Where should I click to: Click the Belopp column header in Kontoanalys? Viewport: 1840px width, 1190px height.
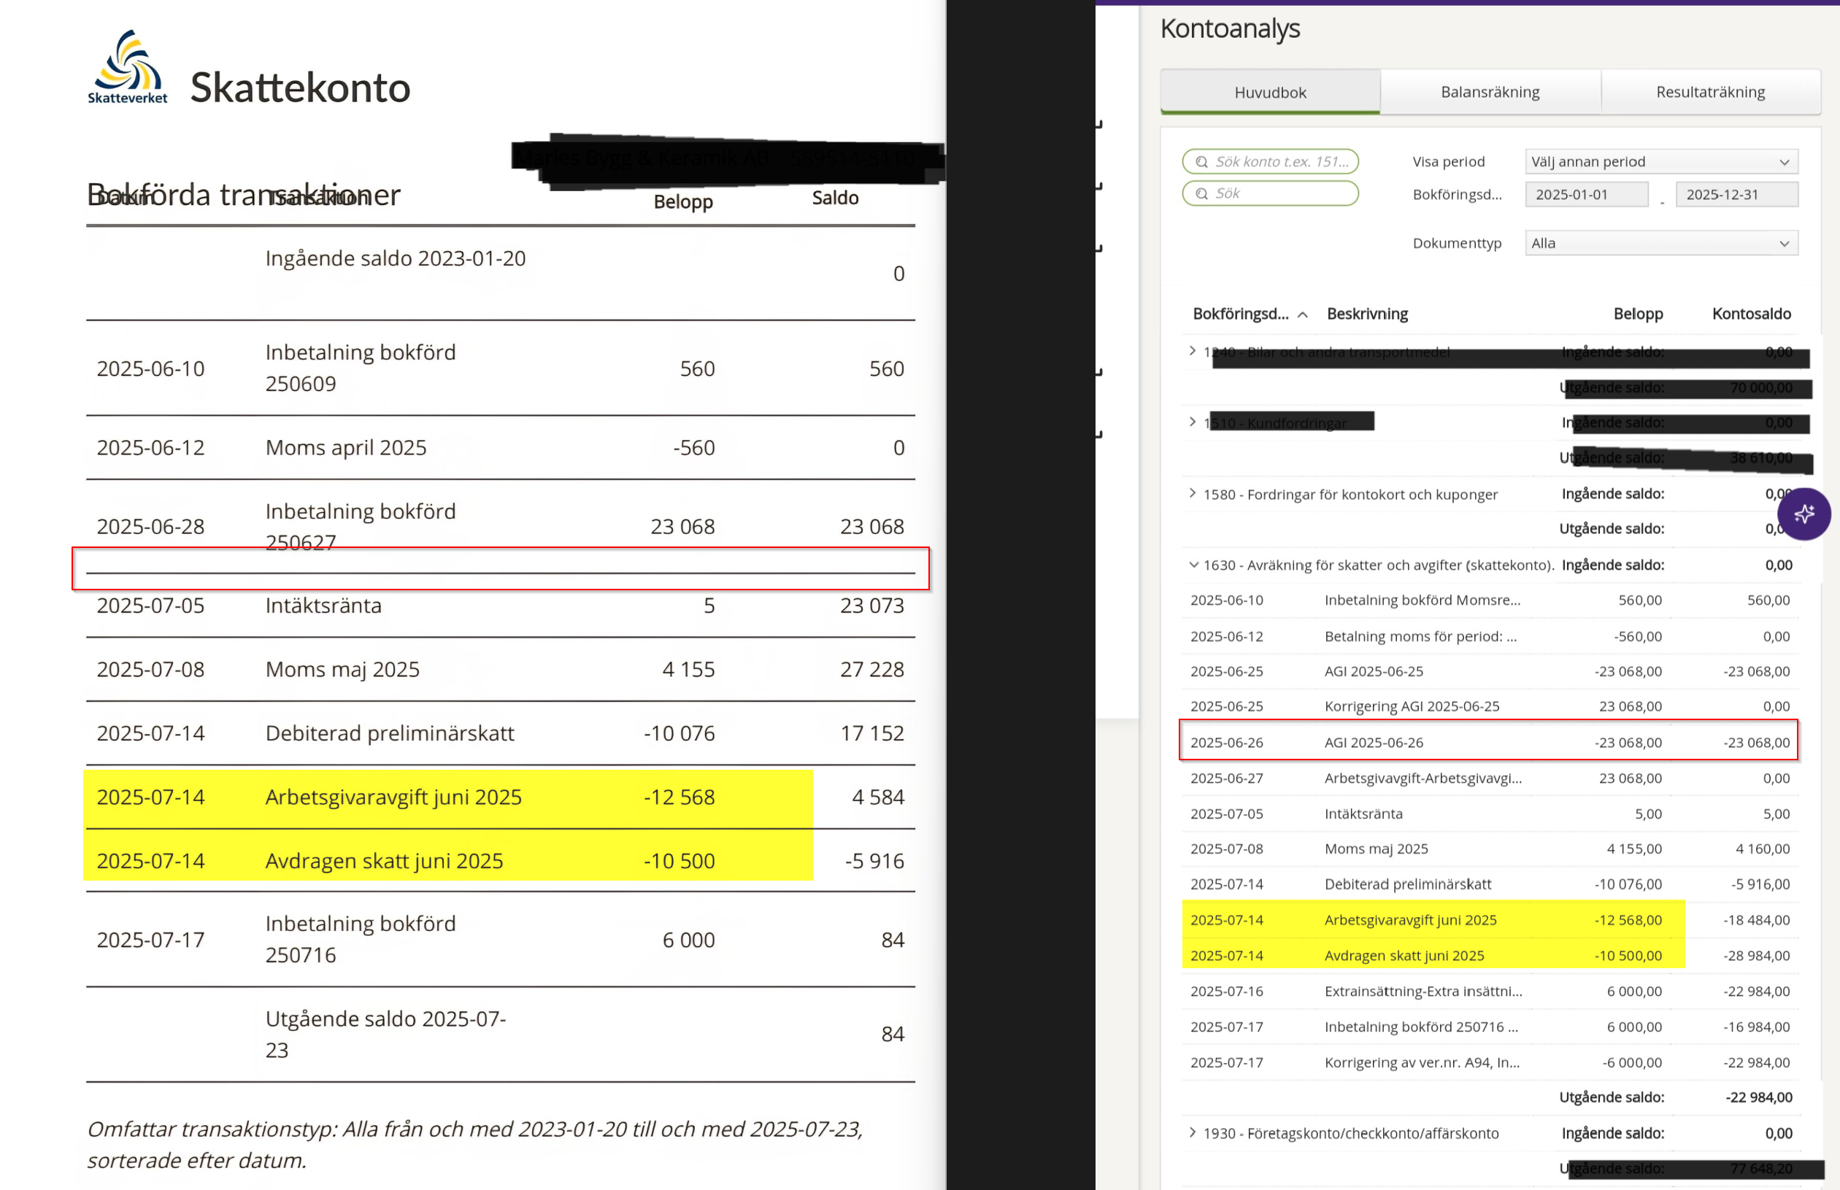point(1638,314)
